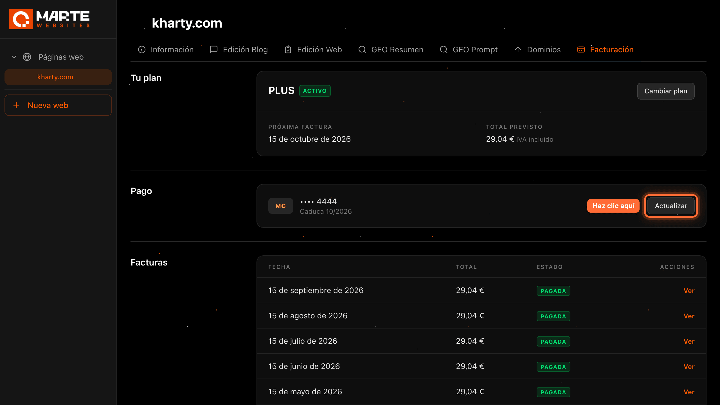Click the ESTADO column header
The height and width of the screenshot is (405, 720).
click(x=550, y=267)
